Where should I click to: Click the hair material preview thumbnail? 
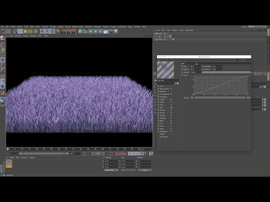click(x=165, y=70)
